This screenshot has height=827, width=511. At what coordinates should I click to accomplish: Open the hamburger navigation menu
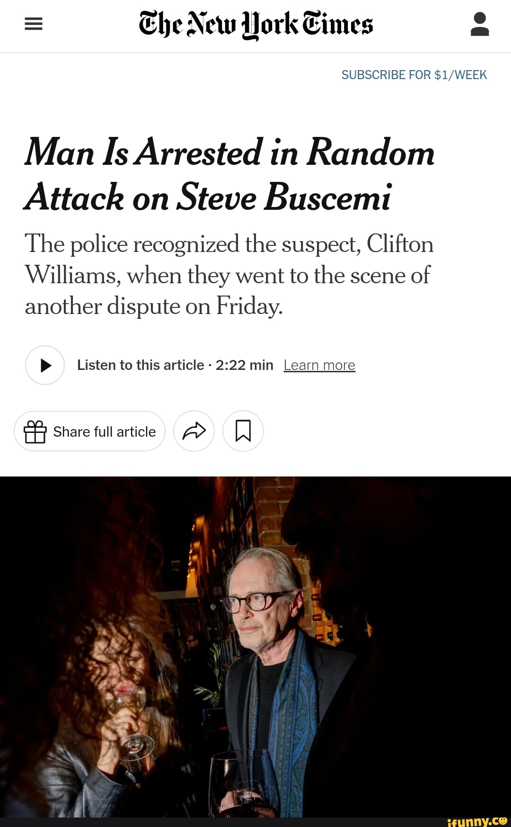[34, 24]
